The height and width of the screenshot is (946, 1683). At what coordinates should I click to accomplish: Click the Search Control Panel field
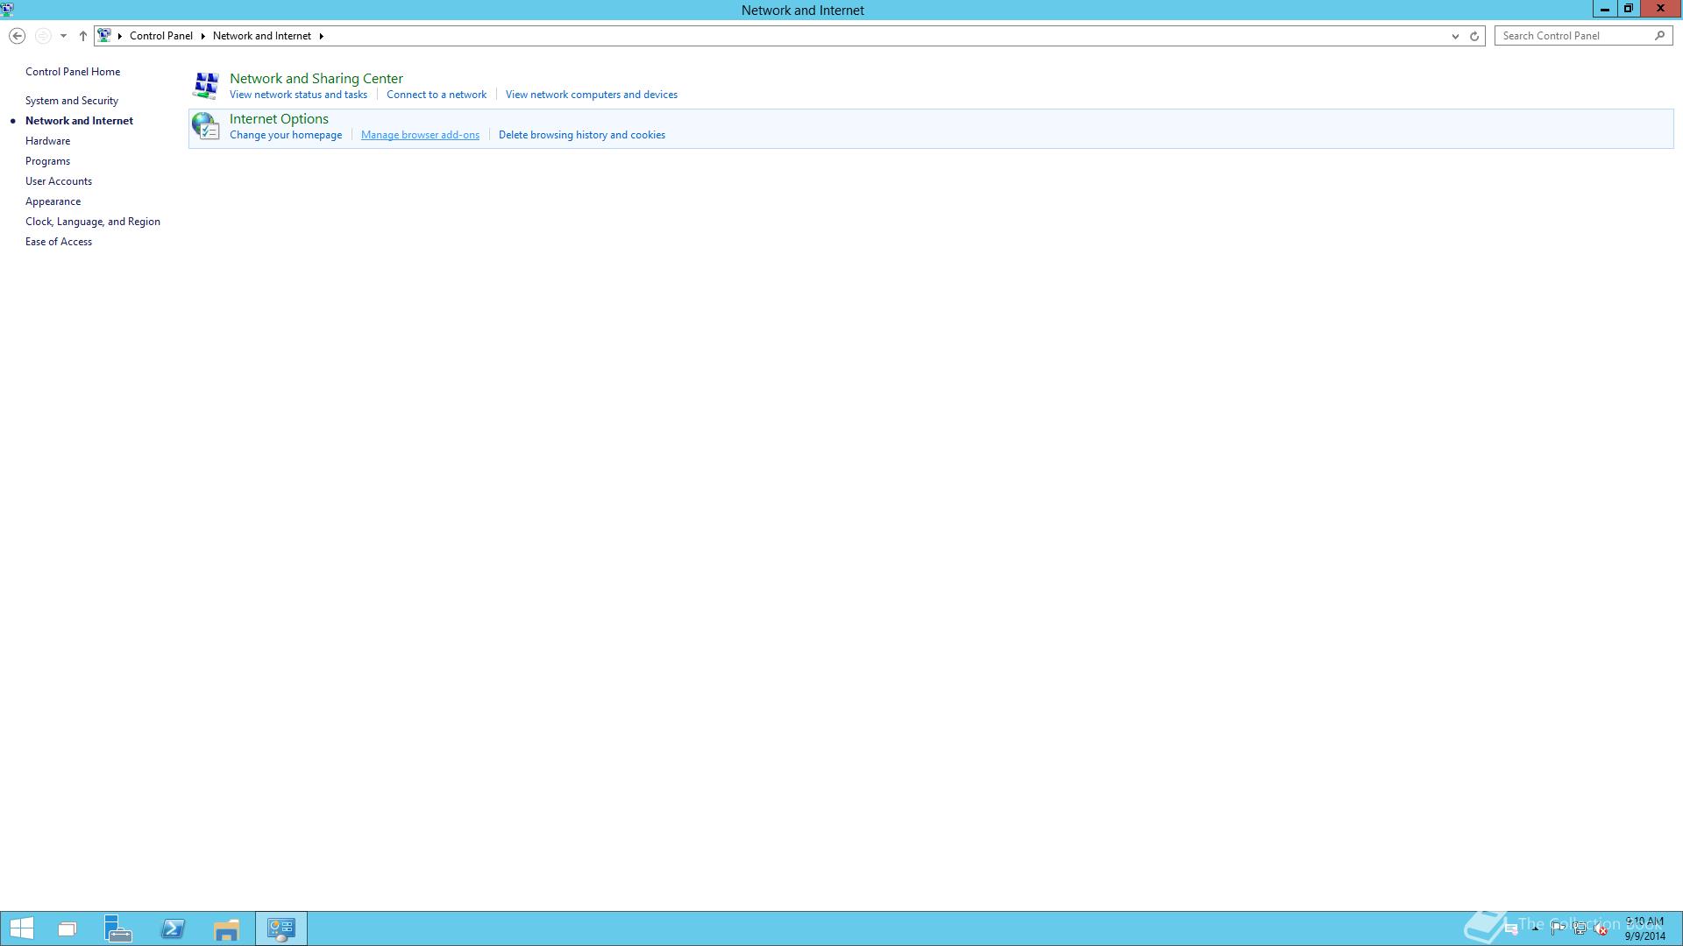(1573, 36)
